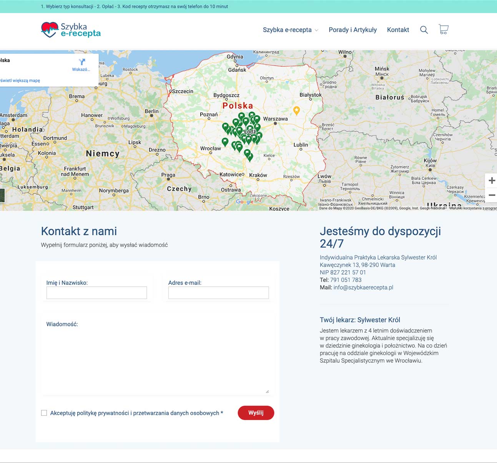Click the 'Niemcy' country label on the map
This screenshot has width=497, height=463.
[103, 154]
